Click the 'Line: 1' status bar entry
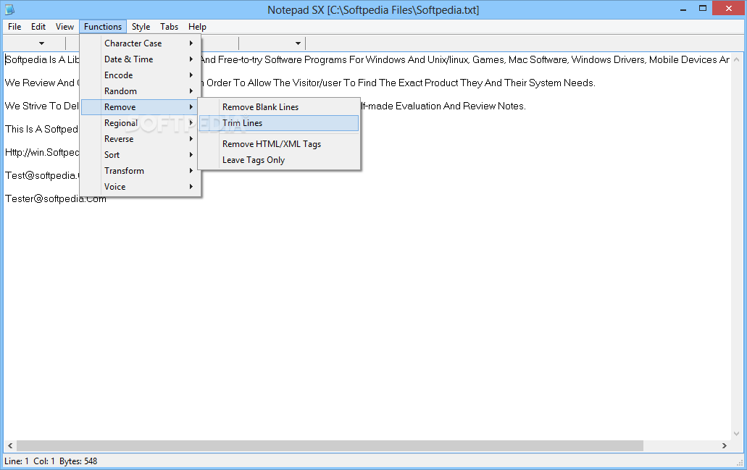747x470 pixels. [x=17, y=461]
